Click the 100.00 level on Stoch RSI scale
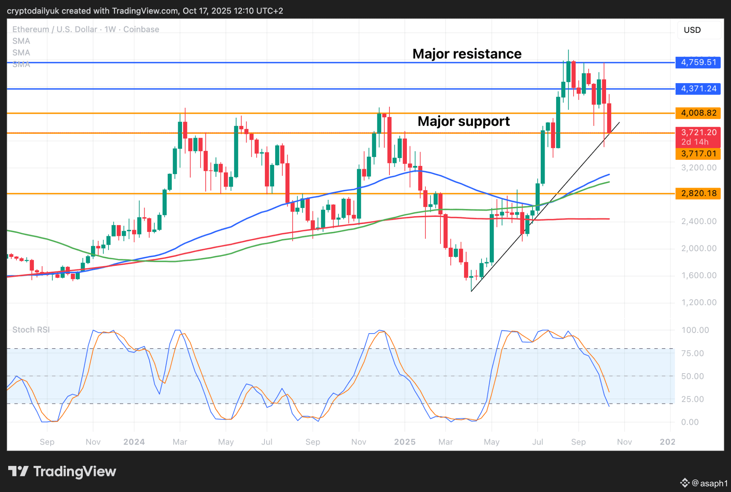731x492 pixels. click(695, 330)
